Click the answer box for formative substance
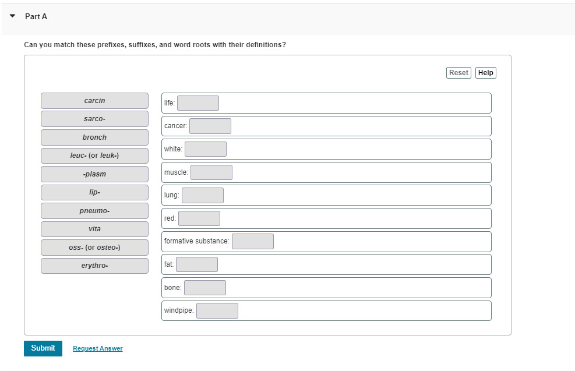Viewport: 575px width, 371px height. tap(253, 241)
